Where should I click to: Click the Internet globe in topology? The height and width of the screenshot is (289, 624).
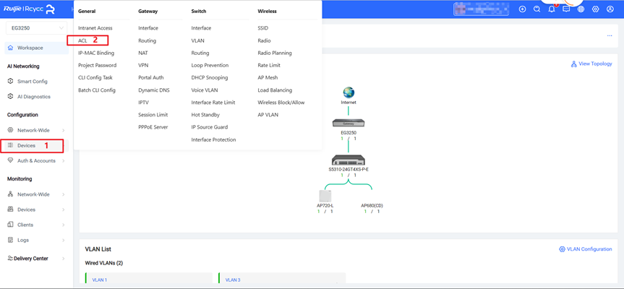click(349, 92)
